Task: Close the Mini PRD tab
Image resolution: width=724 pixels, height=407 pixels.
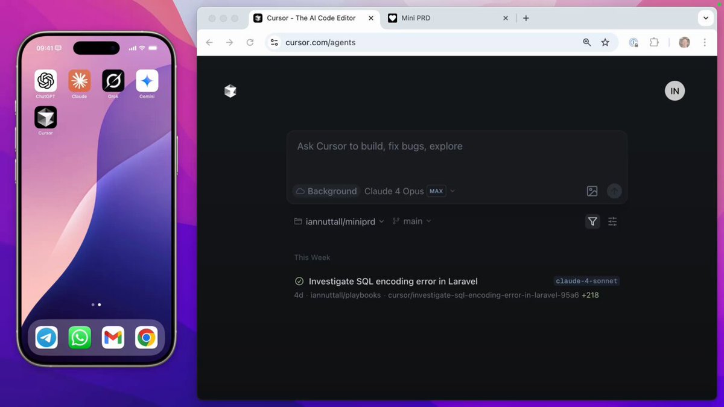Action: click(506, 18)
